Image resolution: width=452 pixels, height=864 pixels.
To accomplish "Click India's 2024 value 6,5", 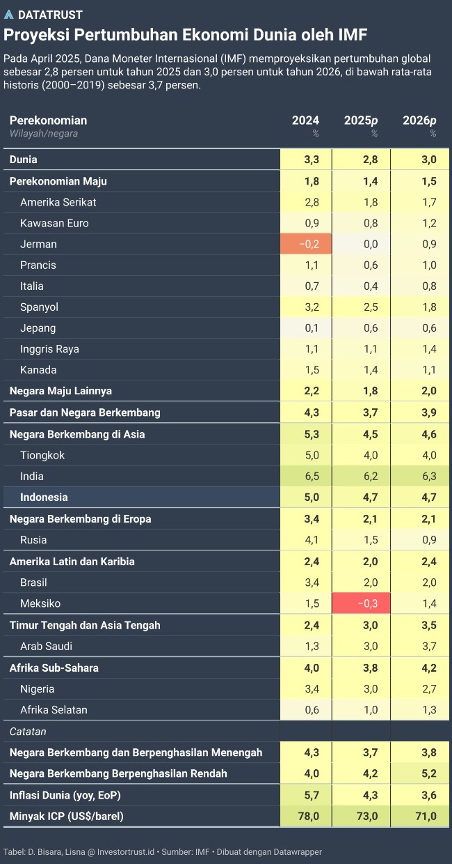I will coord(305,477).
